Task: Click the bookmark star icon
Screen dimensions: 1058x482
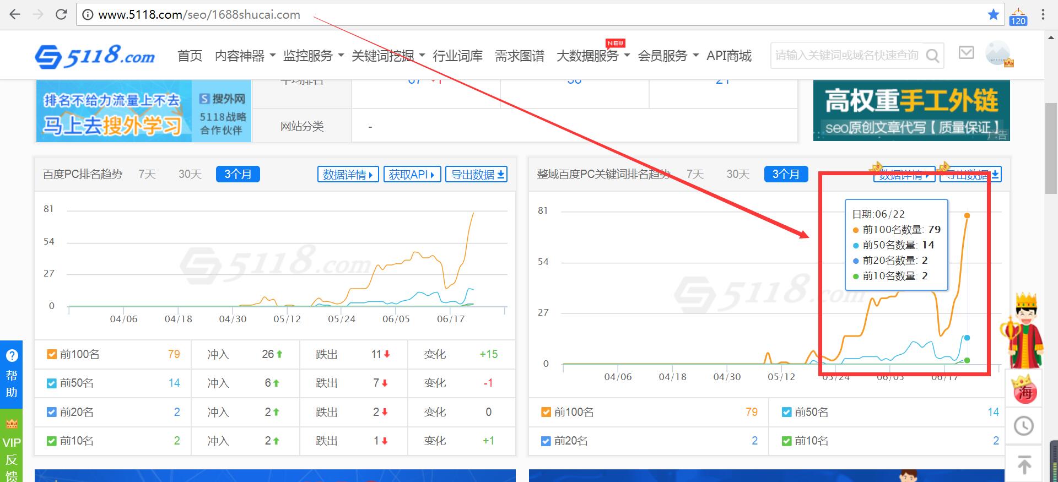Action: click(x=994, y=14)
